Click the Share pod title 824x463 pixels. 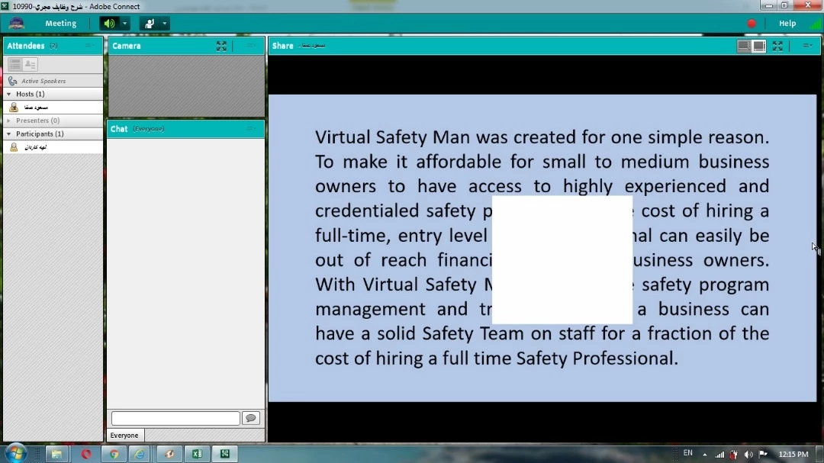[x=282, y=46]
